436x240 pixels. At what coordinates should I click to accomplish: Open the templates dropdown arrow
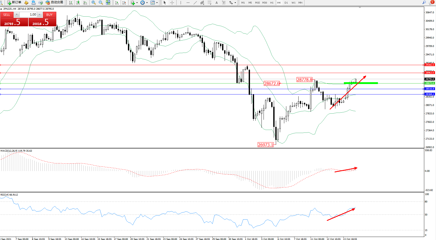pos(157,3)
